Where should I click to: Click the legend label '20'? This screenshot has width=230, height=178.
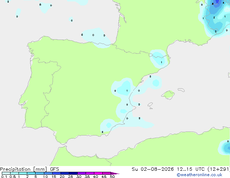click(x=62, y=177)
